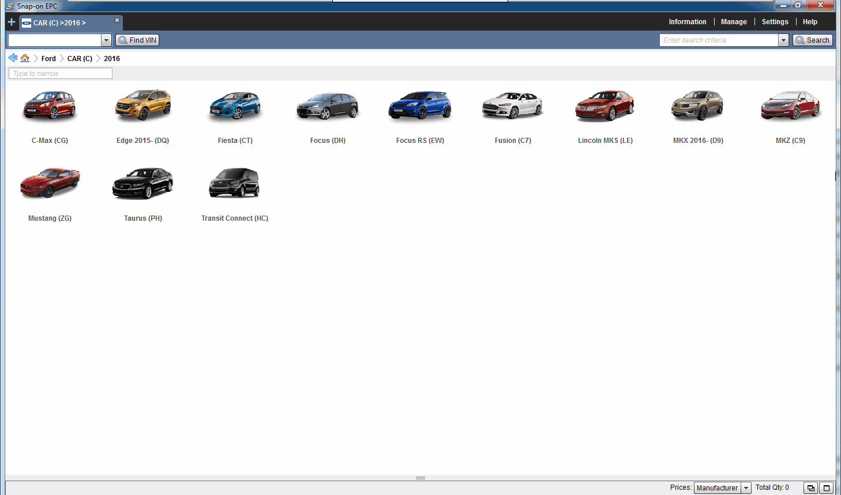Viewport: 841px width, 495px height.
Task: Select the Mustang (ZG) car image
Action: pyautogui.click(x=50, y=183)
